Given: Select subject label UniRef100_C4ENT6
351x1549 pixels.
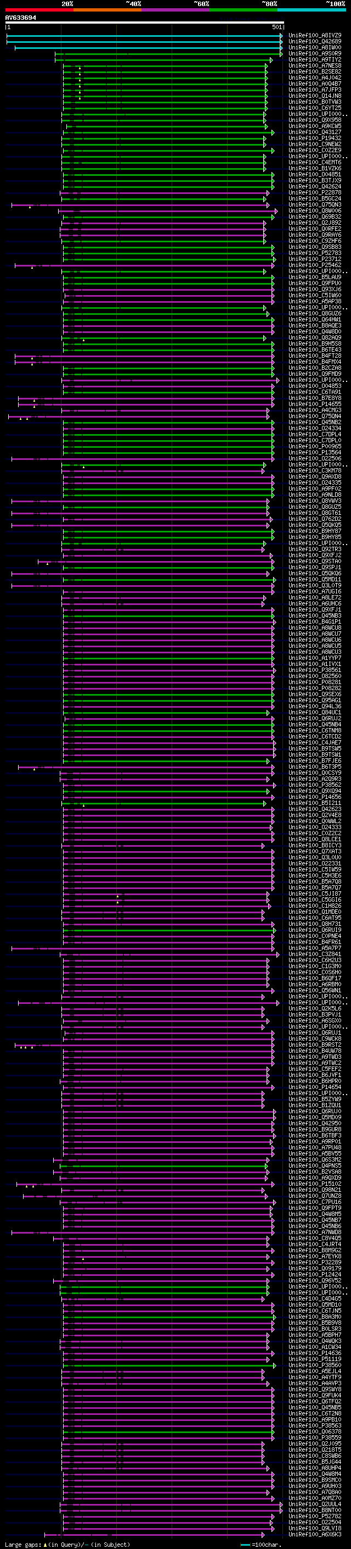Looking at the screenshot, I should click(315, 162).
